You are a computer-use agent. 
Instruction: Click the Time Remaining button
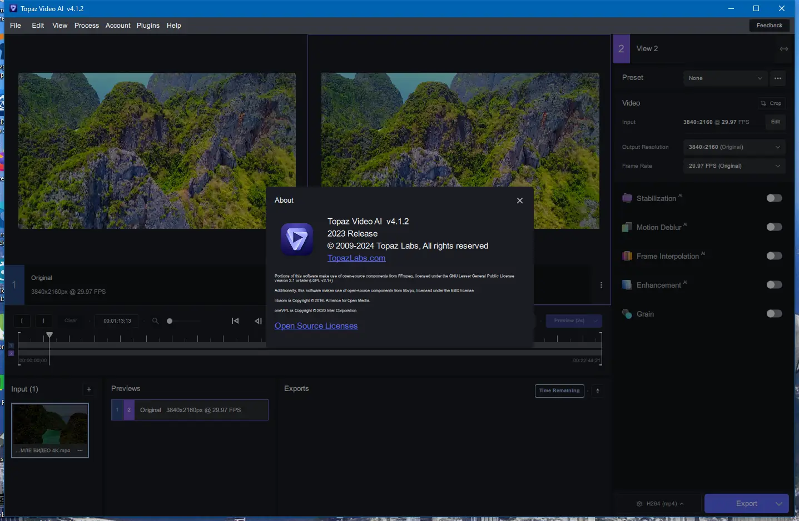coord(559,391)
